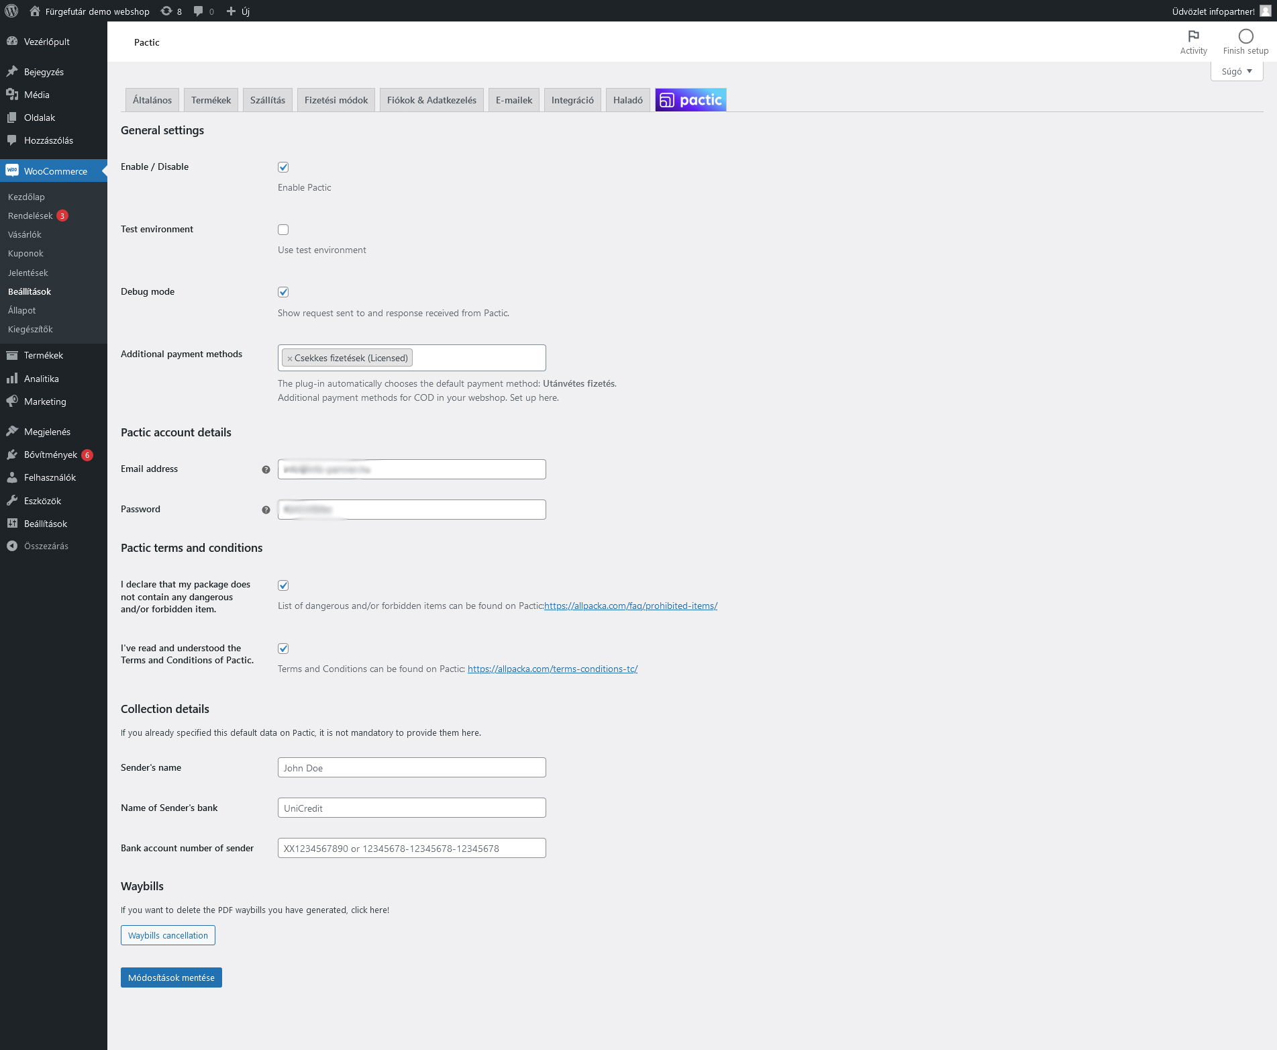Screen dimensions: 1277x1050
Task: Focus Bank account number of sender field
Action: pos(412,848)
